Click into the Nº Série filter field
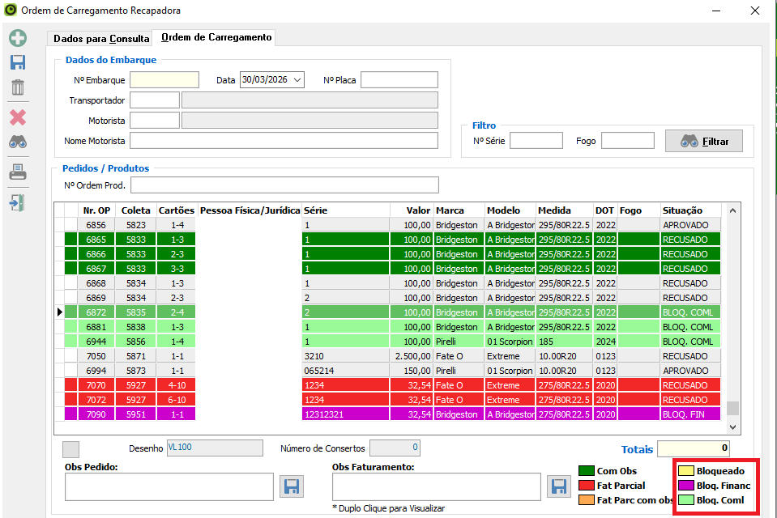Viewport: 777px width, 518px height. (536, 141)
